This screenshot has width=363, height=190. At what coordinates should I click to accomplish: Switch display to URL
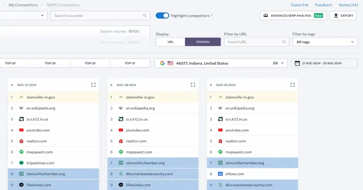171,42
